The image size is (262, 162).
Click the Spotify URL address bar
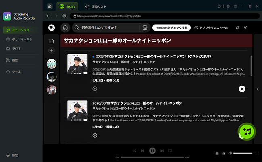(x=164, y=16)
